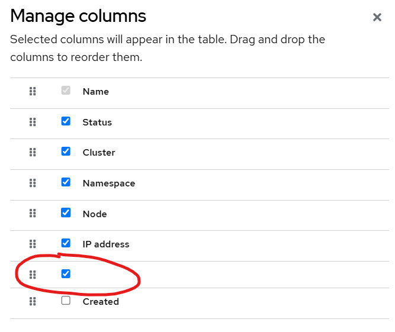Click the drag handle beside Name

click(x=33, y=91)
